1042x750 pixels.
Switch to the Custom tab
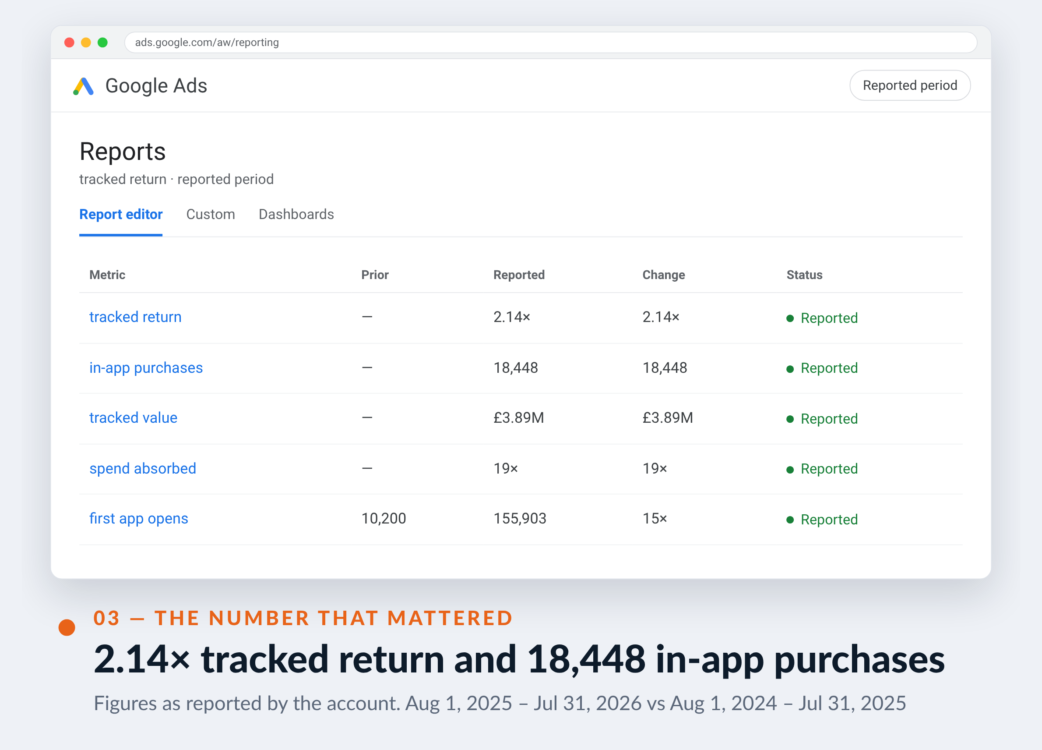[x=211, y=214]
